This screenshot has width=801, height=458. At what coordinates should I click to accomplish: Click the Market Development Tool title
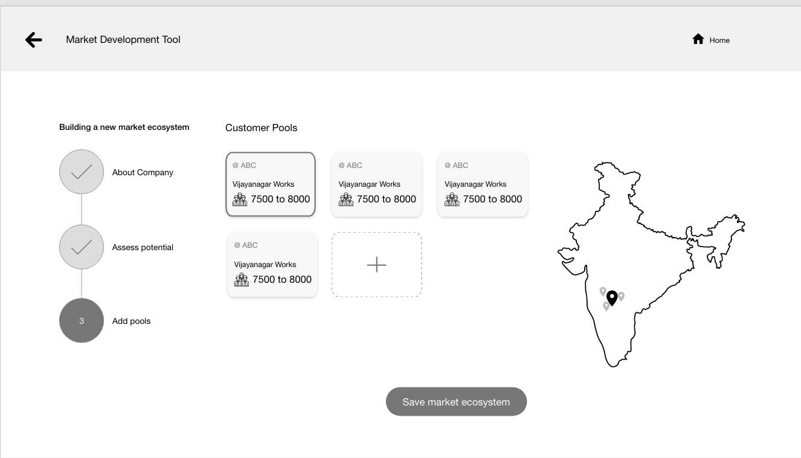point(123,39)
